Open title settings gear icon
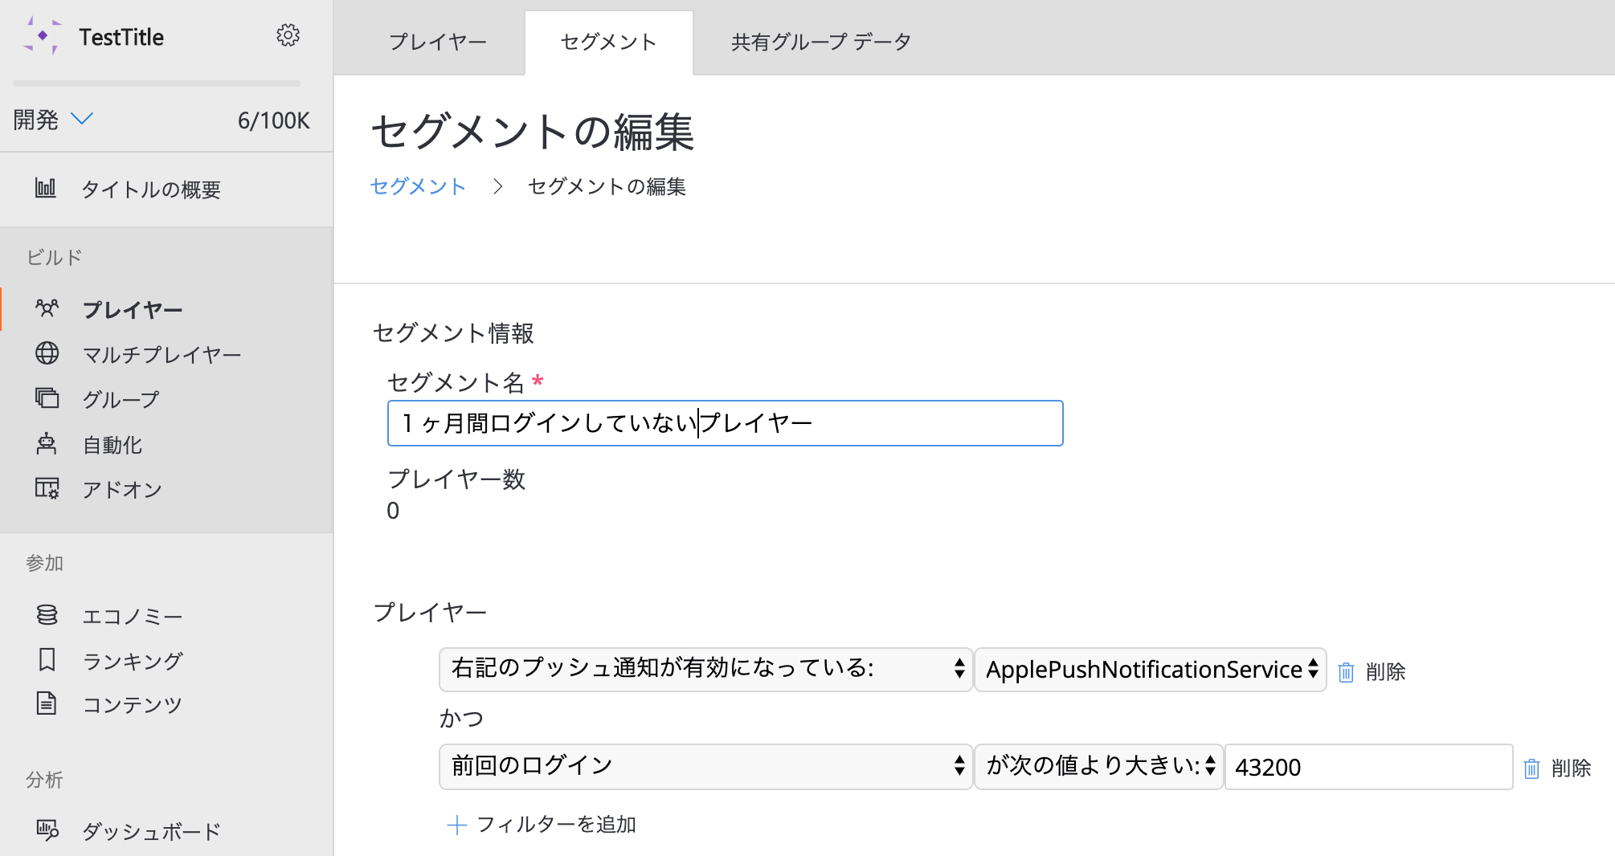 (x=288, y=35)
